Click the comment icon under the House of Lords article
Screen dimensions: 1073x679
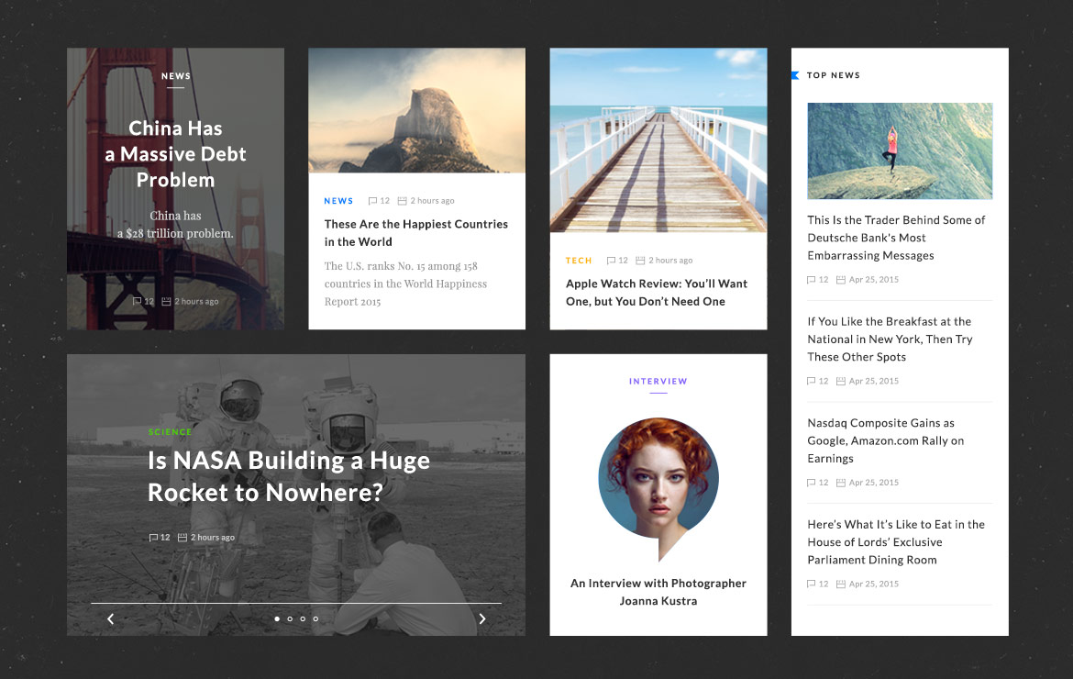(812, 584)
